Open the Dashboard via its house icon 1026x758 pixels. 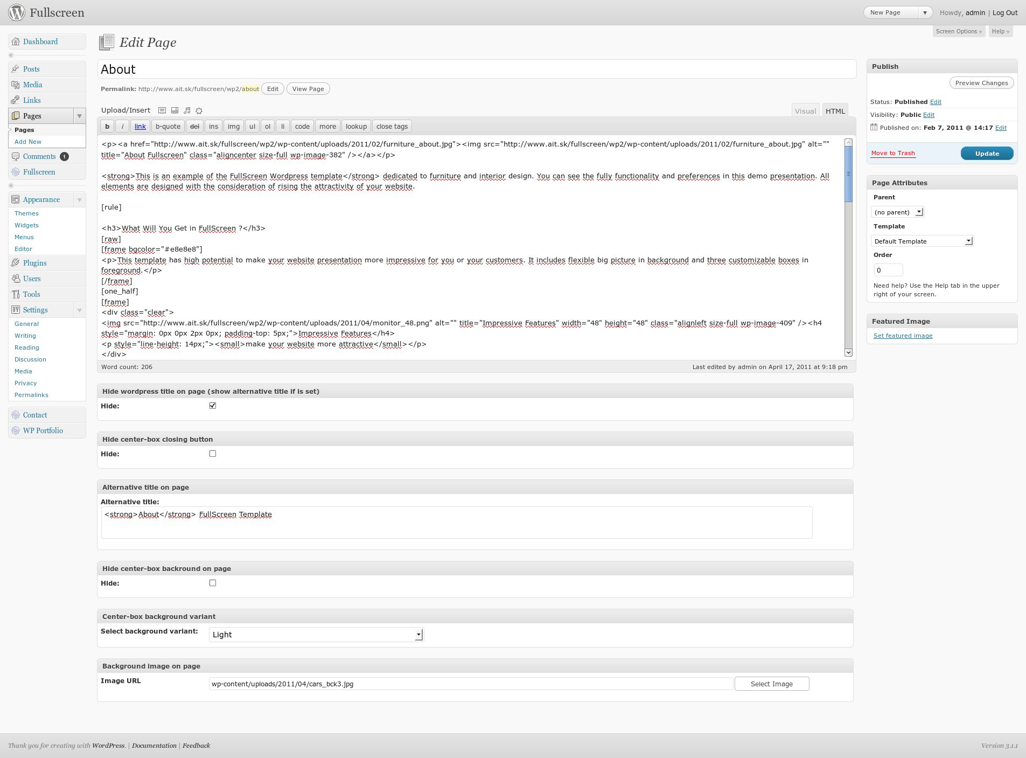[16, 41]
